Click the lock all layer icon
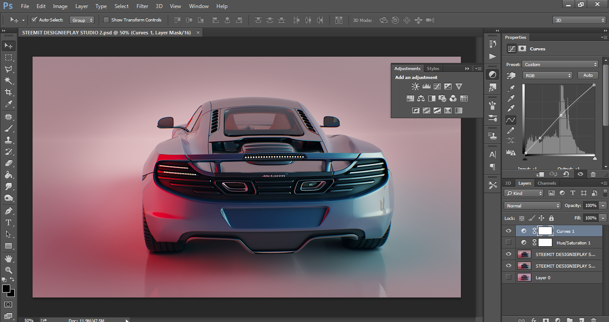 pos(551,218)
